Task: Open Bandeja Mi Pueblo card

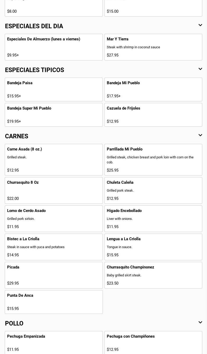Action: [x=153, y=89]
